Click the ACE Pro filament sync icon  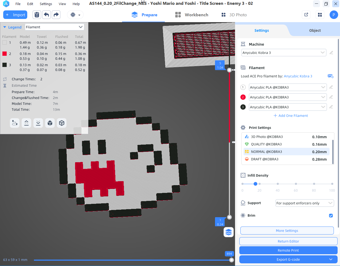click(x=330, y=76)
